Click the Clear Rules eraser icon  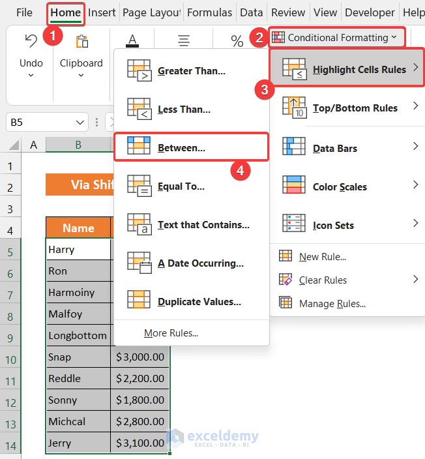pyautogui.click(x=286, y=279)
